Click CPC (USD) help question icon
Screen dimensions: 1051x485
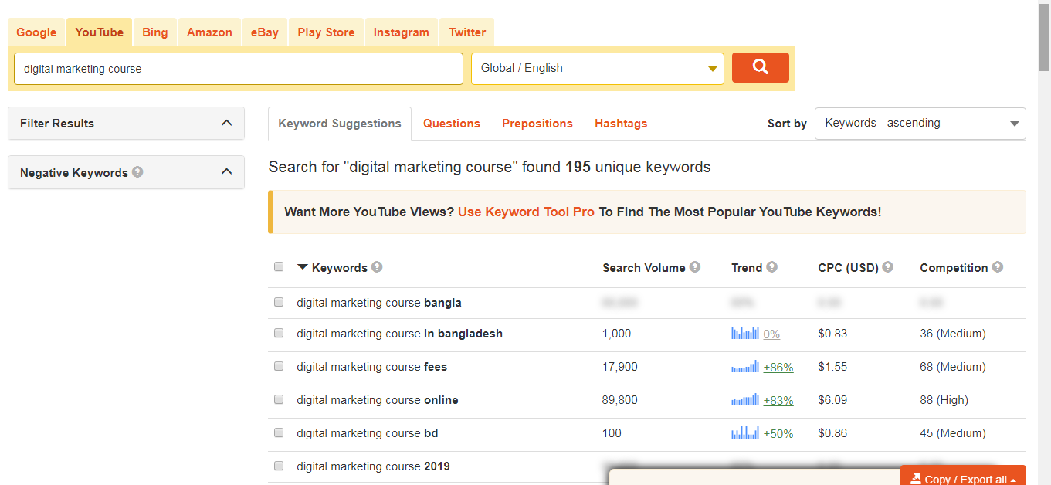[x=888, y=267]
